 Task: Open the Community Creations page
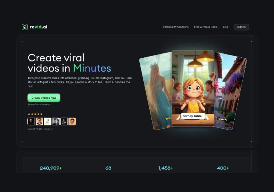tap(176, 27)
